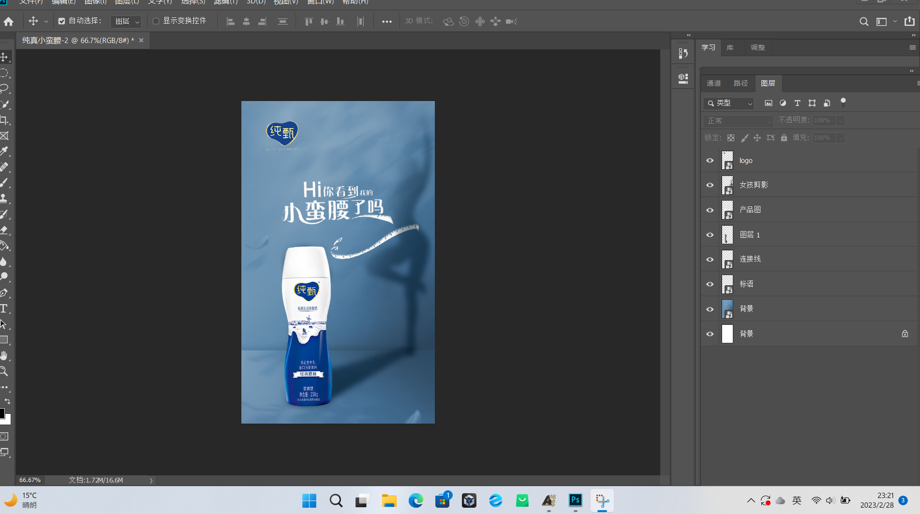Open the fill (填充) dropdown arrow

[841, 138]
